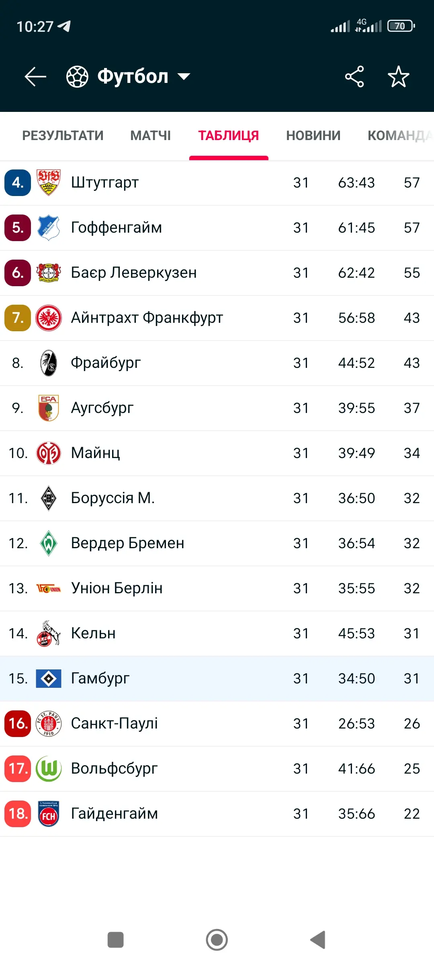Viewport: 434px width, 966px height.
Task: Tap the Гоффенгайм club crest
Action: tap(49, 228)
